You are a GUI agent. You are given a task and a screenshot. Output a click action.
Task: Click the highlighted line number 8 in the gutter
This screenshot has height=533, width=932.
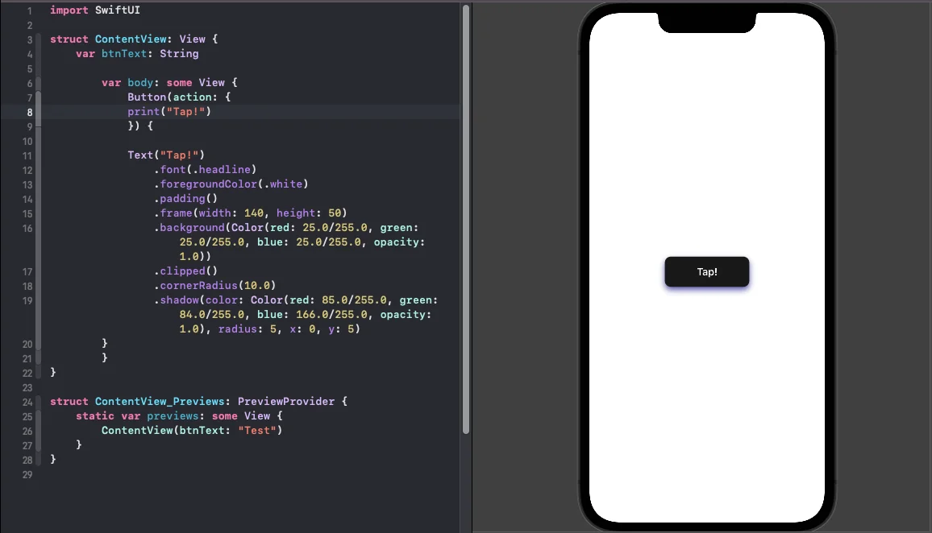tap(30, 112)
